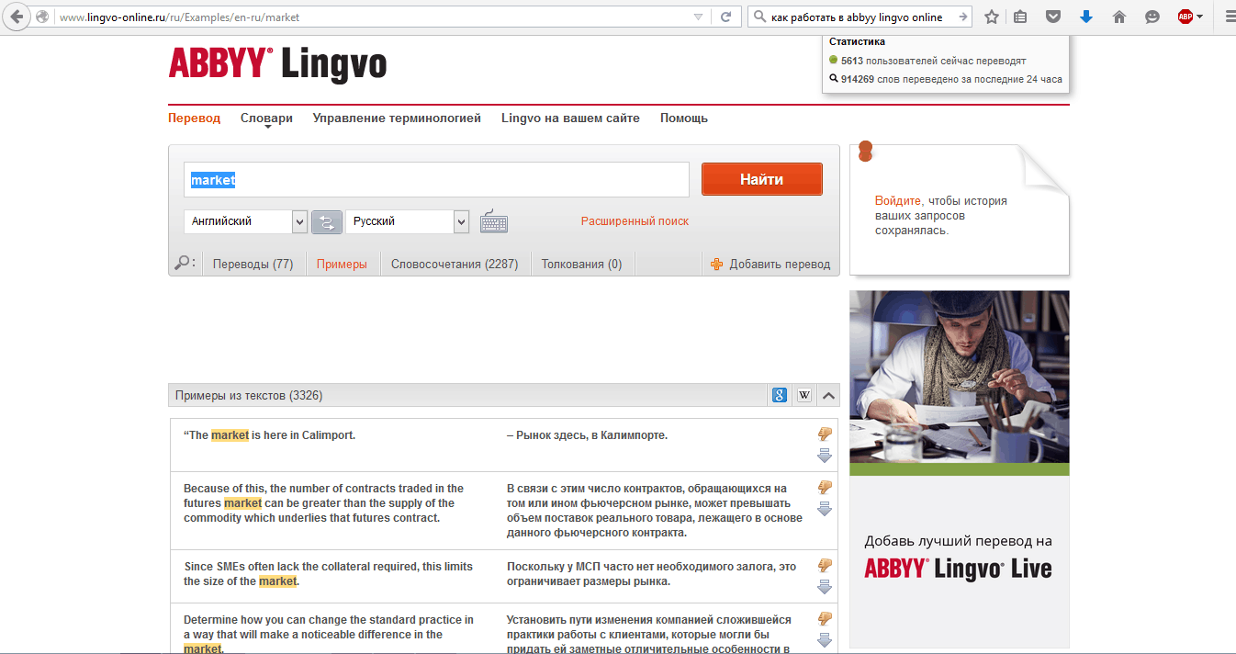Open the Перевод menu item
Image resolution: width=1236 pixels, height=654 pixels.
[194, 118]
